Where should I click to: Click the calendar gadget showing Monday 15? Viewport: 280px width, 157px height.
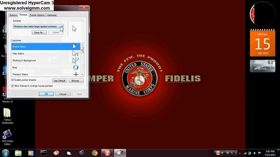(x=262, y=43)
